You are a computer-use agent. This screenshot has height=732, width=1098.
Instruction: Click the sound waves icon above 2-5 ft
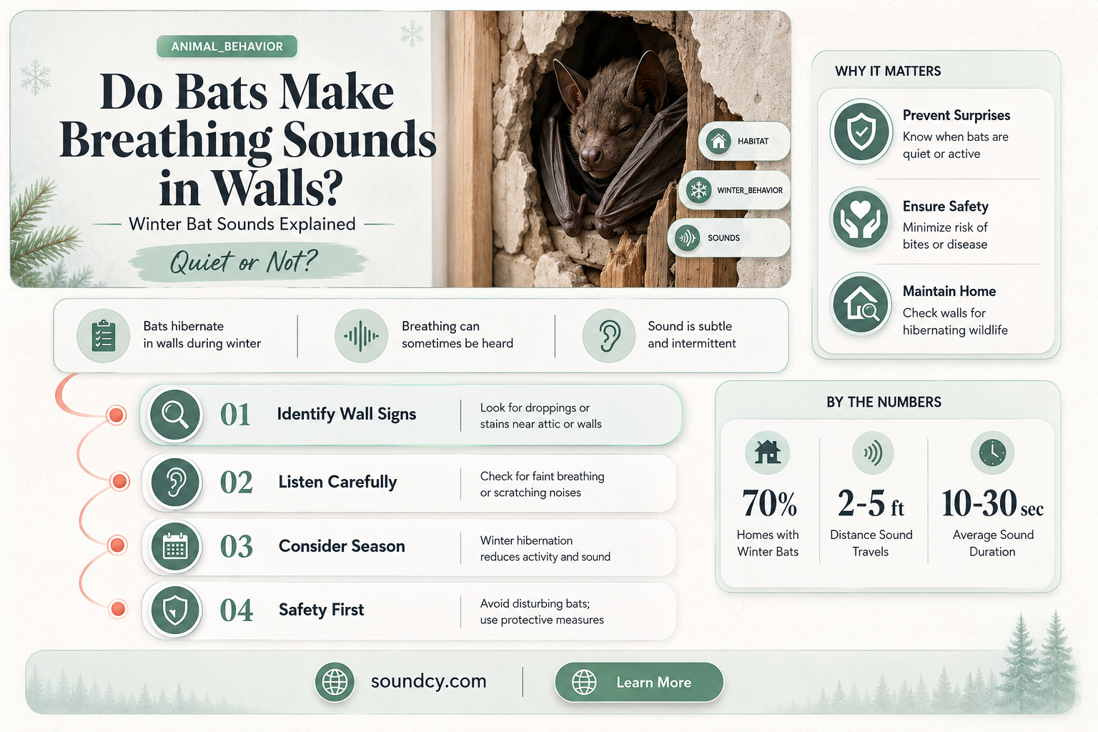873,452
